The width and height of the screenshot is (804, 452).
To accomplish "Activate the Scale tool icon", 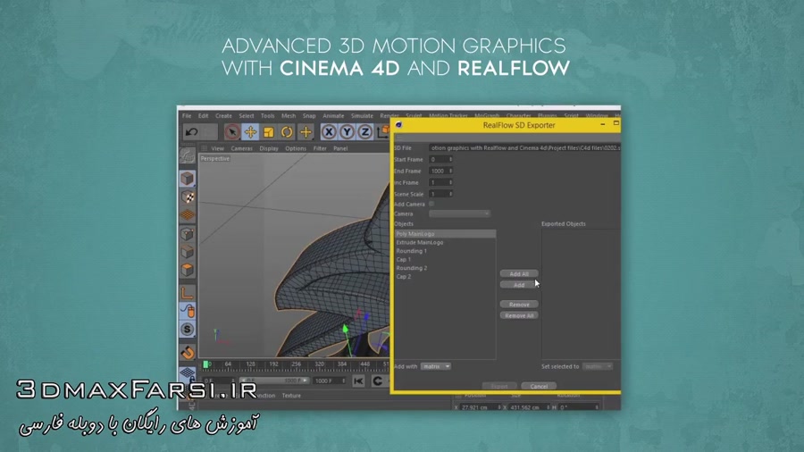I will (x=268, y=132).
